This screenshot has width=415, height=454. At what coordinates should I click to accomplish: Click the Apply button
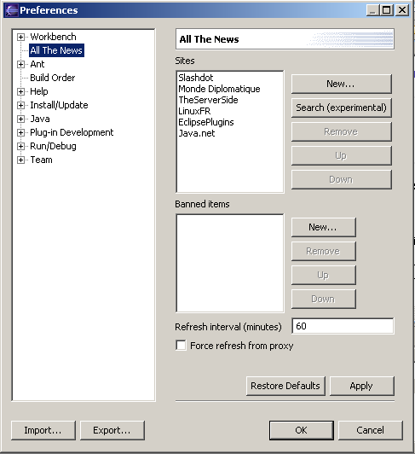pyautogui.click(x=362, y=386)
